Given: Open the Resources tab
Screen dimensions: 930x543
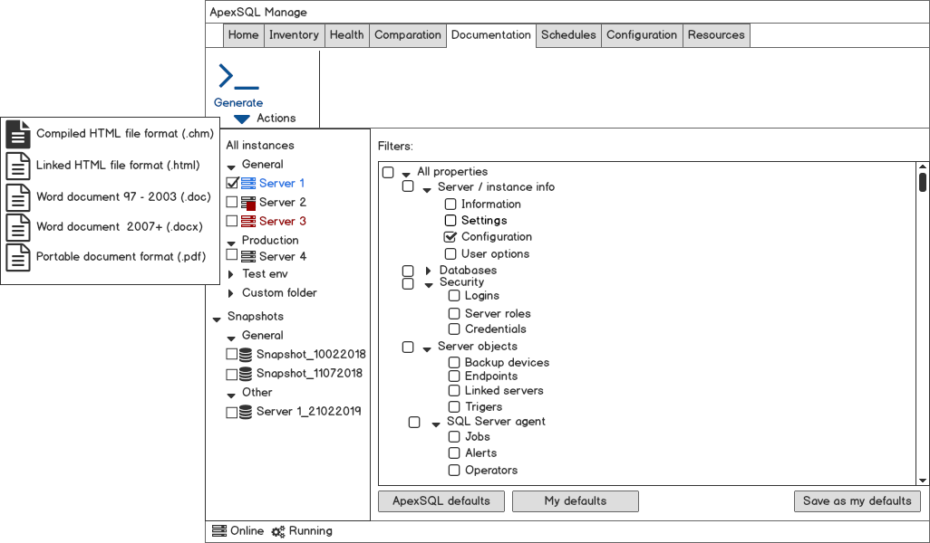Looking at the screenshot, I should [x=716, y=35].
